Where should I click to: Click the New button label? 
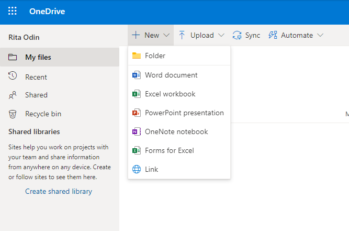152,35
